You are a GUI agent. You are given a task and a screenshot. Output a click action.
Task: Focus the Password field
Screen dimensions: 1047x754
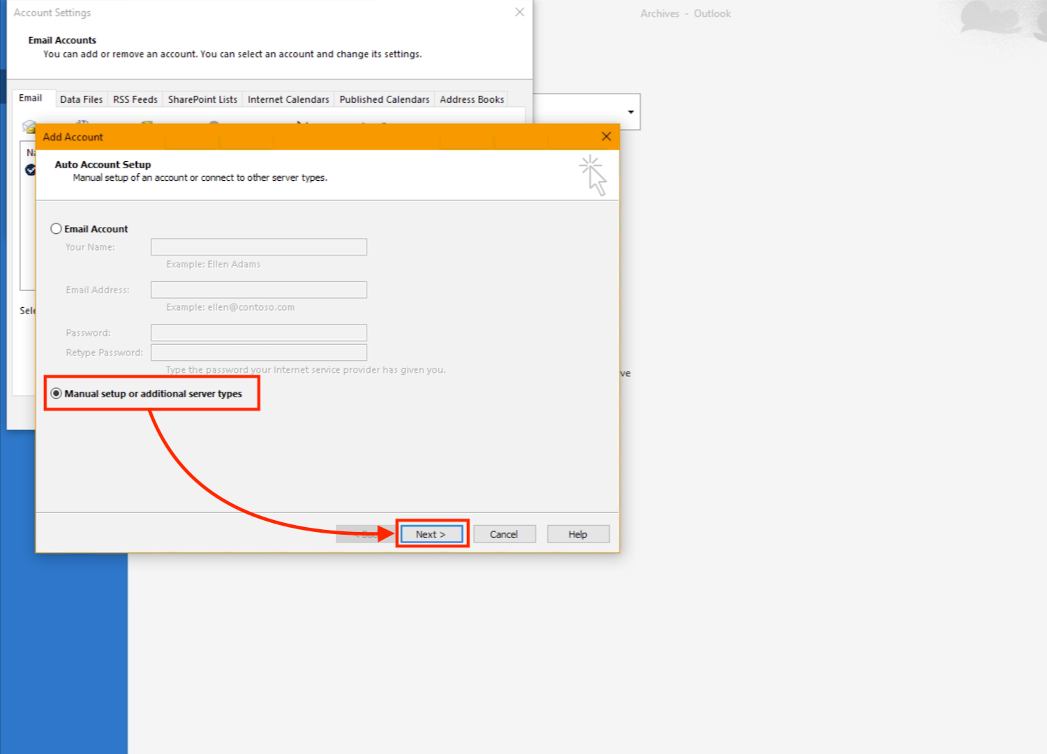point(258,333)
